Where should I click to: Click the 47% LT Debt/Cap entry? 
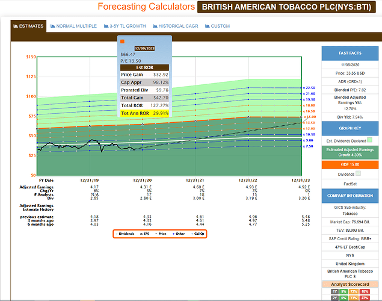(350, 247)
